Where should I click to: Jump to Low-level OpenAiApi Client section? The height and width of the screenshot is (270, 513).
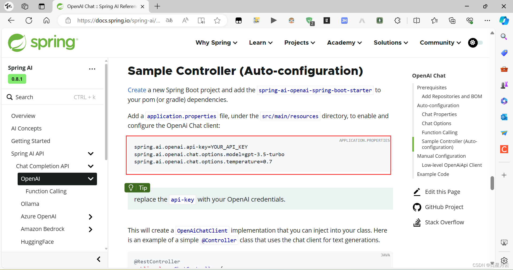[x=452, y=165]
